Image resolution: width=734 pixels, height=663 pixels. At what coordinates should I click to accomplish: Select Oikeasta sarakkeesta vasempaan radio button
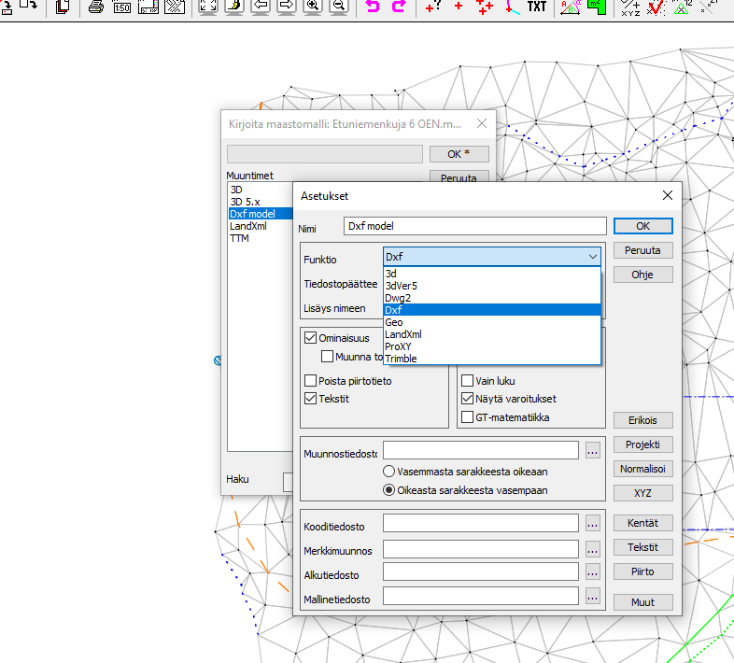coord(388,489)
